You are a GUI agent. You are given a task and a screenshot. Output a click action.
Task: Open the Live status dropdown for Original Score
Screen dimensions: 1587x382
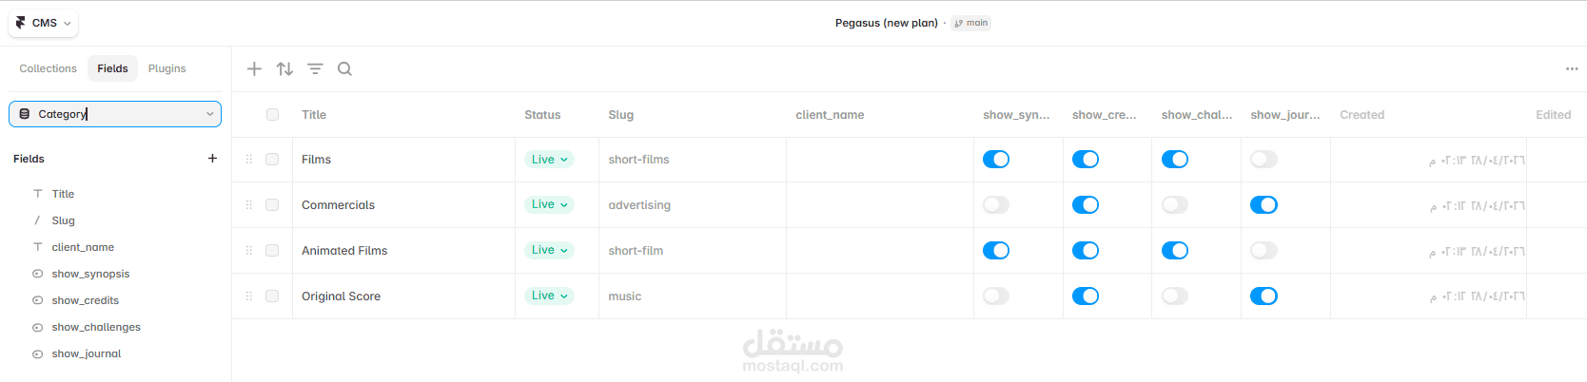(x=549, y=296)
